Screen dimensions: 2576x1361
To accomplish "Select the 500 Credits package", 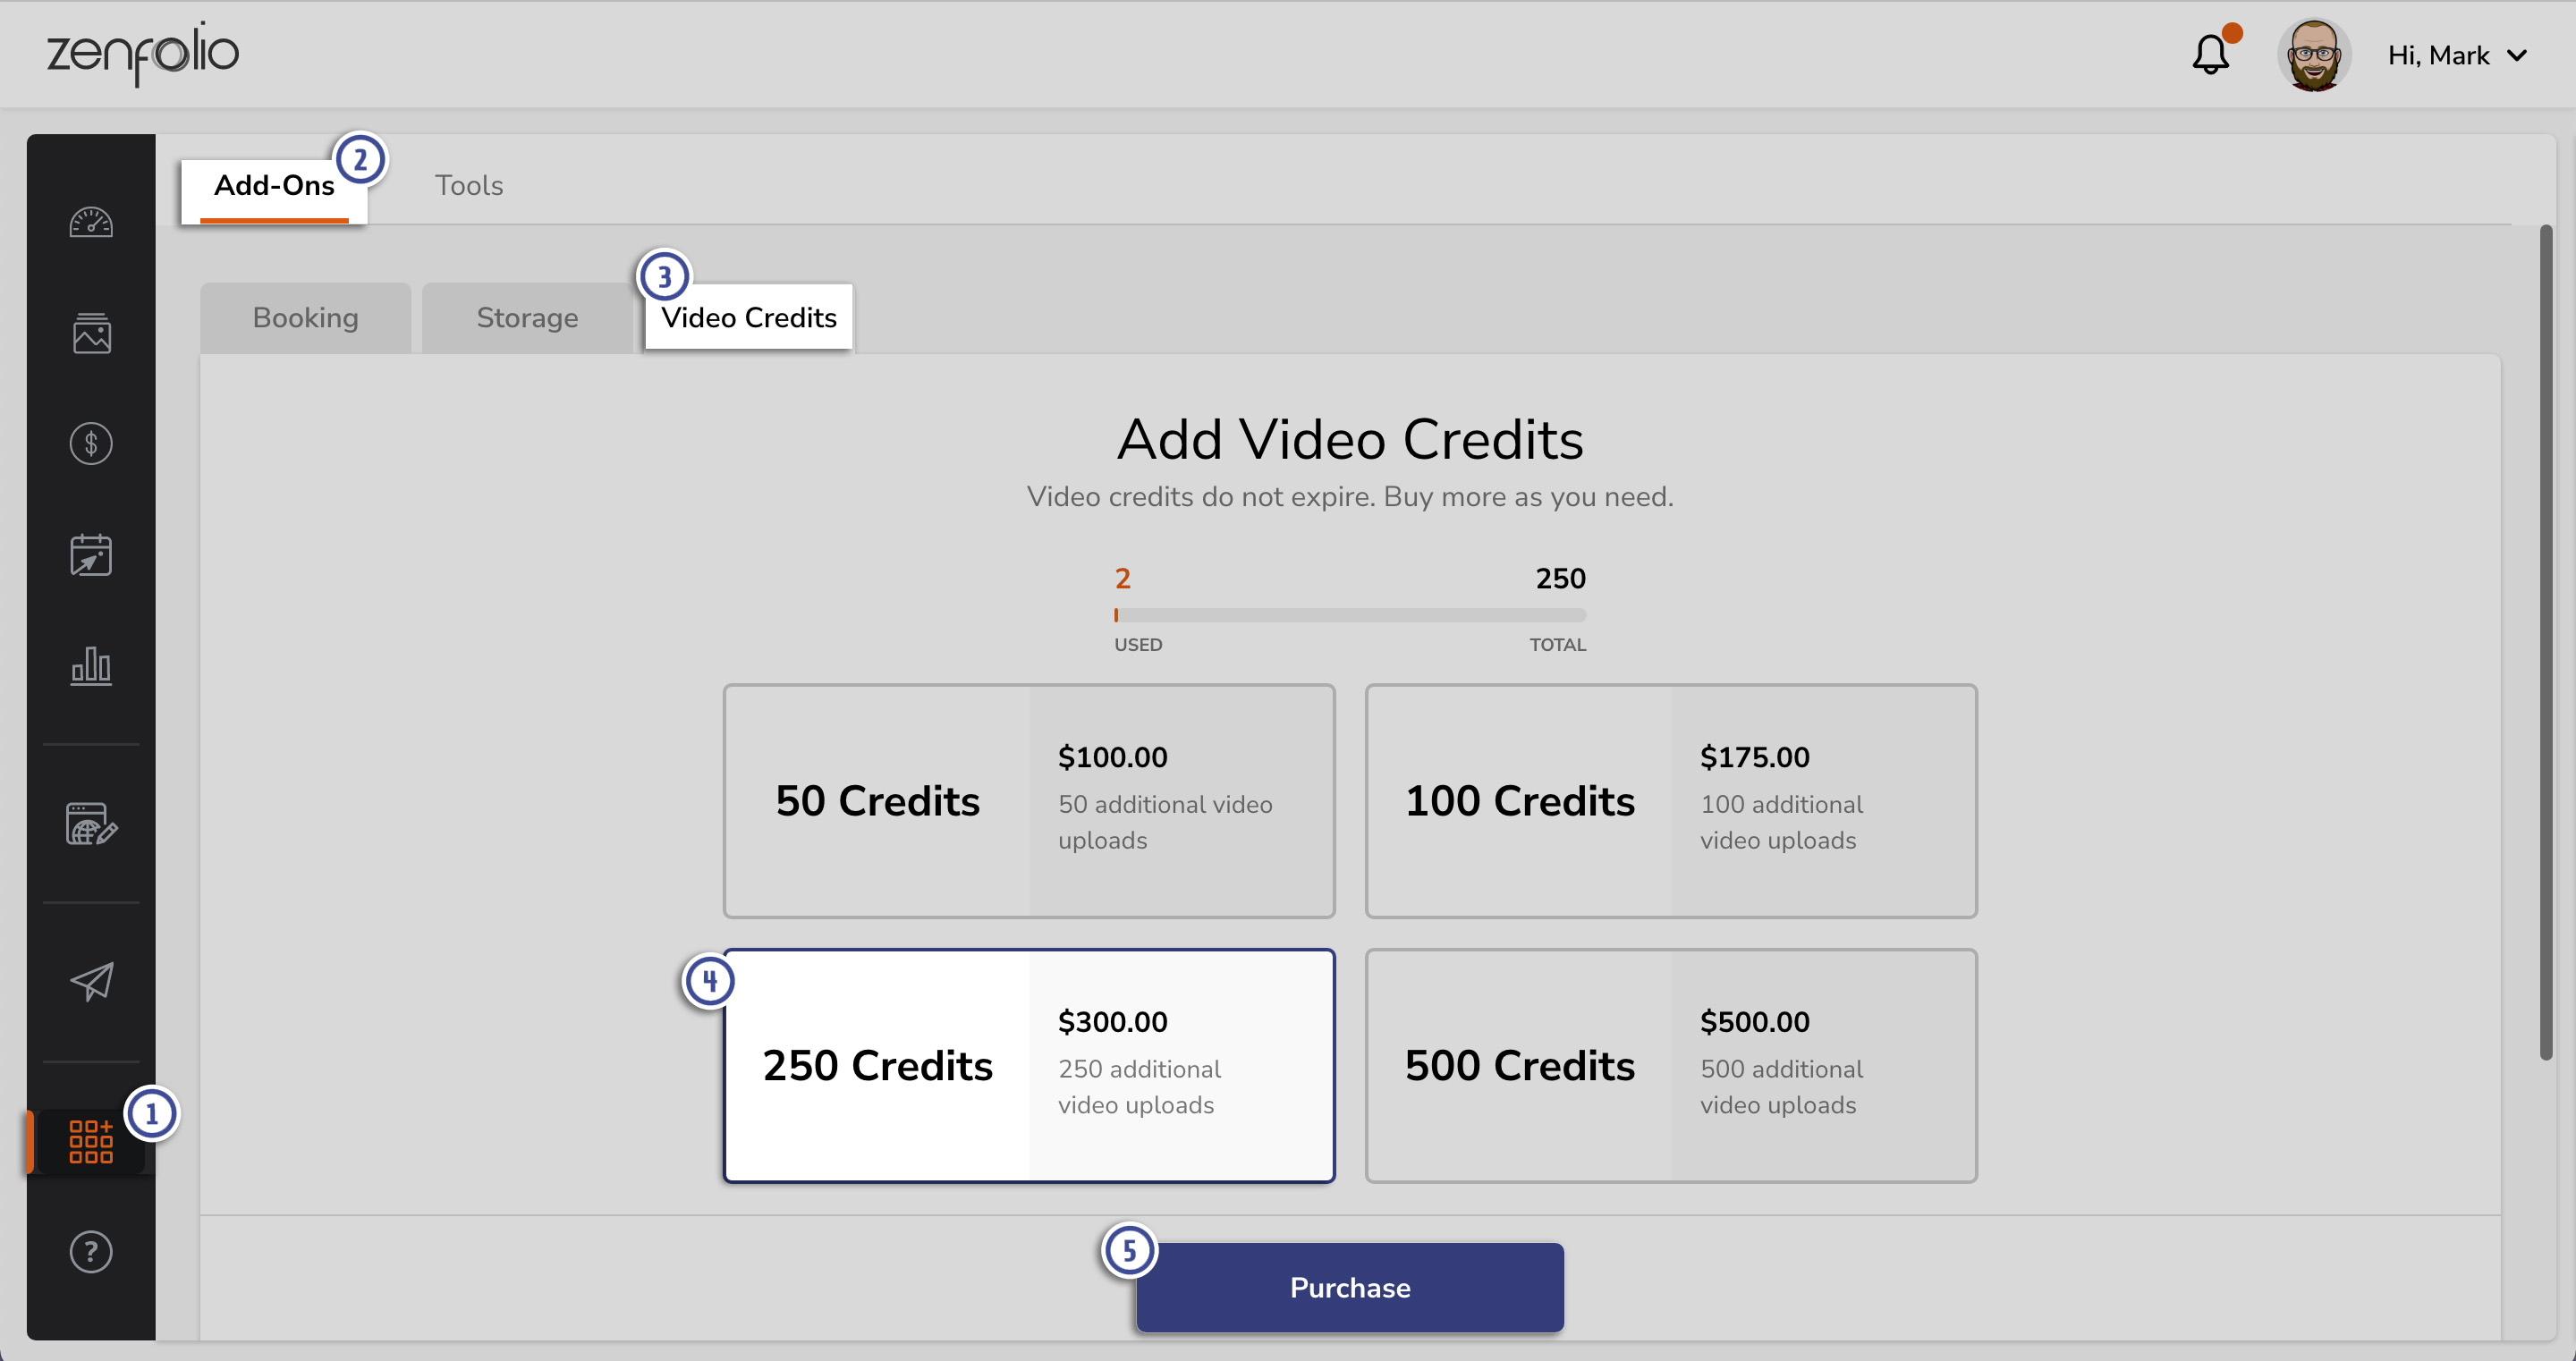I will point(1669,1065).
